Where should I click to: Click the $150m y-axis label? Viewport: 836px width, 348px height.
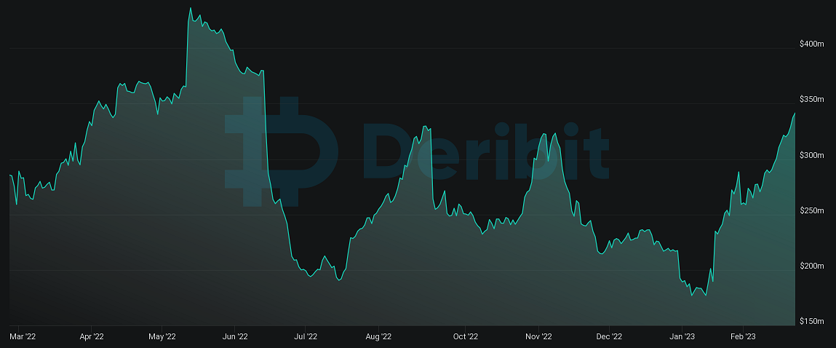812,321
